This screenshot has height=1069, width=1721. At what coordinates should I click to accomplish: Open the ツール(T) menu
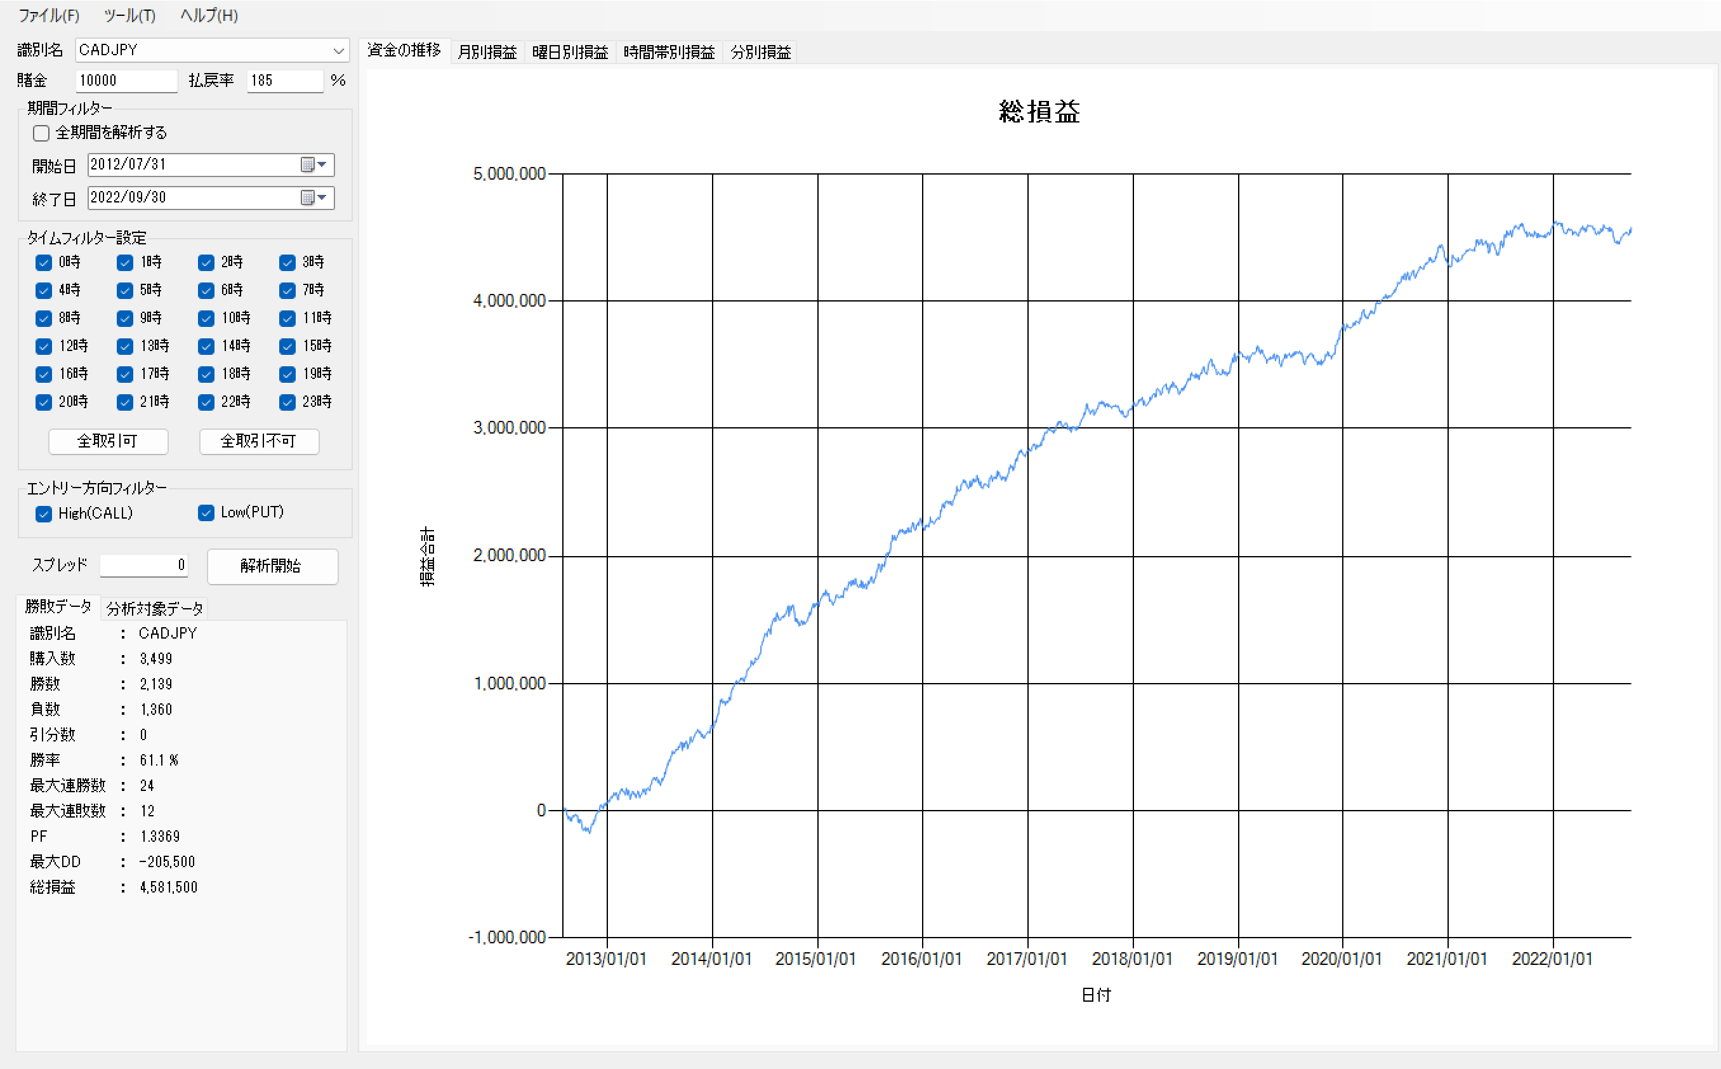point(129,16)
